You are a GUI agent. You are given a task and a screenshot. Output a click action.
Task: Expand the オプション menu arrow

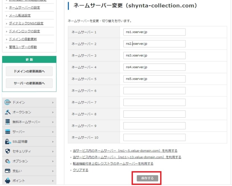pos(53,161)
